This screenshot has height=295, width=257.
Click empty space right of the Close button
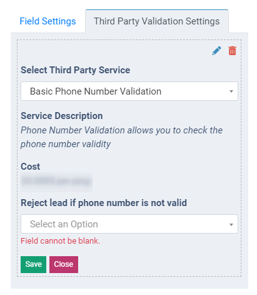point(158,264)
